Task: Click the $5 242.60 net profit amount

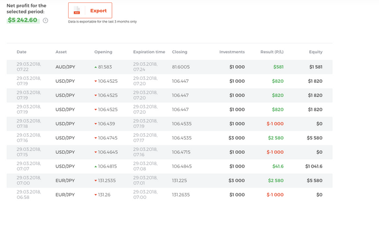Action: point(23,20)
